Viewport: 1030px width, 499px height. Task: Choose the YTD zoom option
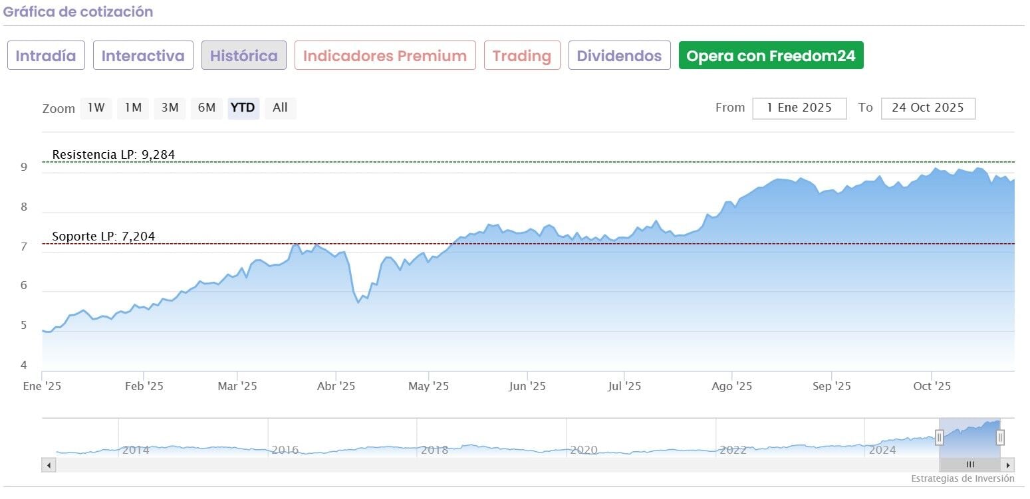click(243, 108)
